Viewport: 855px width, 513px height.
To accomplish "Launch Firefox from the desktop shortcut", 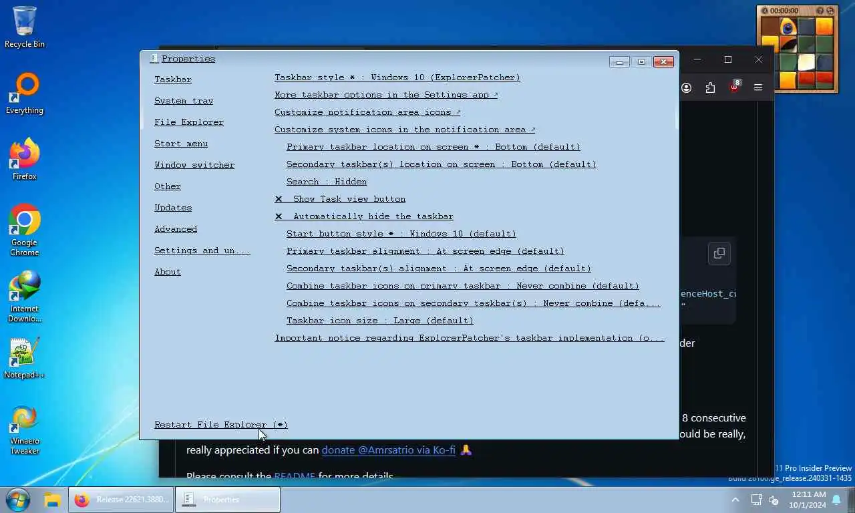I will click(x=25, y=159).
